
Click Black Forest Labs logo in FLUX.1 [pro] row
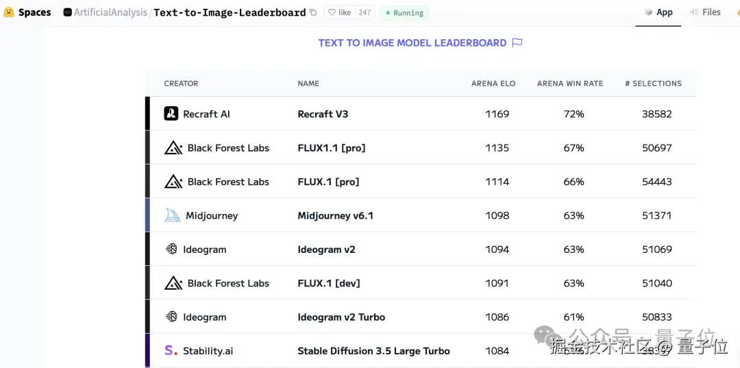pos(173,182)
